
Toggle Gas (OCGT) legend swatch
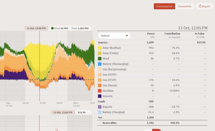pos(100,75)
